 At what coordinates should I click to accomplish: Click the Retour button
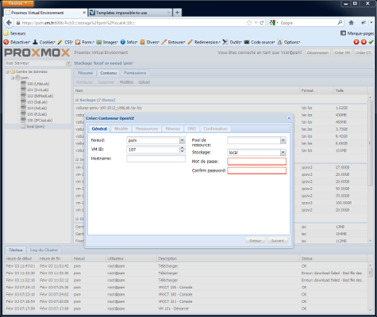click(x=256, y=241)
